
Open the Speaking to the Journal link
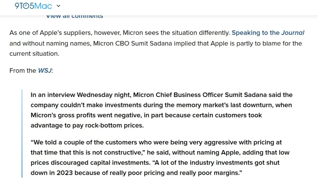(x=268, y=33)
